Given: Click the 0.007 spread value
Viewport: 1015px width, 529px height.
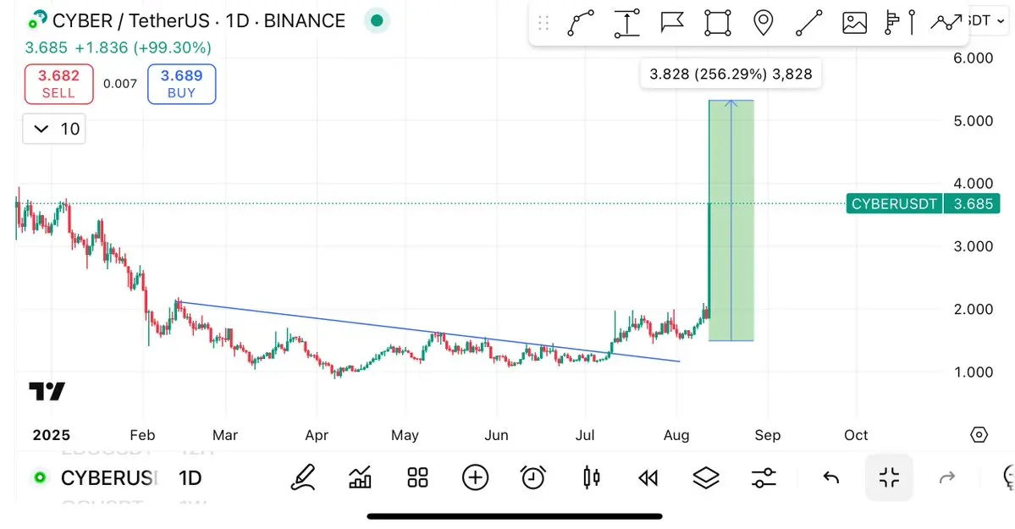Looking at the screenshot, I should [x=120, y=84].
